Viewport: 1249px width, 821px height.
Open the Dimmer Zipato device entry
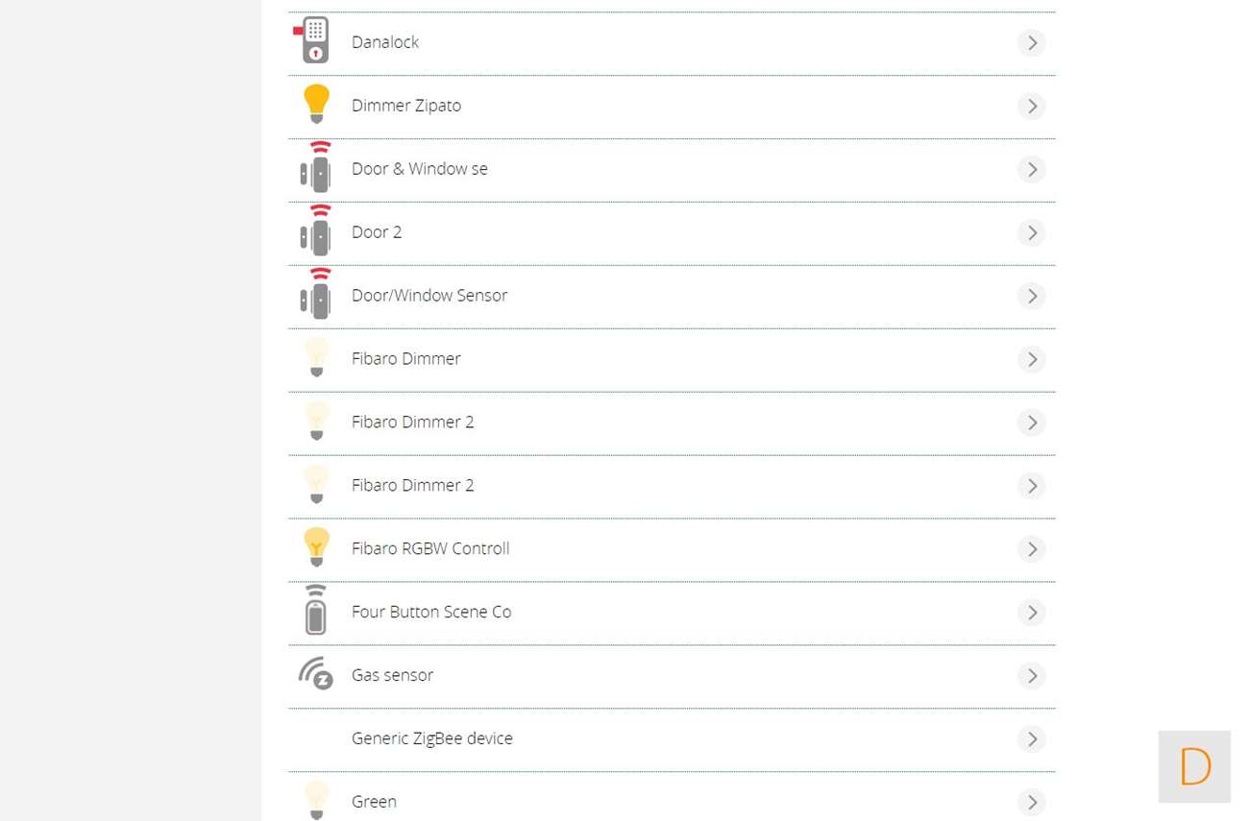[x=406, y=106]
